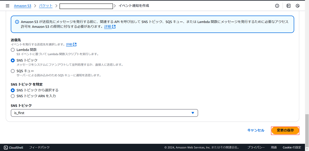Click the CloudShell-style panel icon in header
This screenshot has height=151, width=309.
[x=288, y=6]
